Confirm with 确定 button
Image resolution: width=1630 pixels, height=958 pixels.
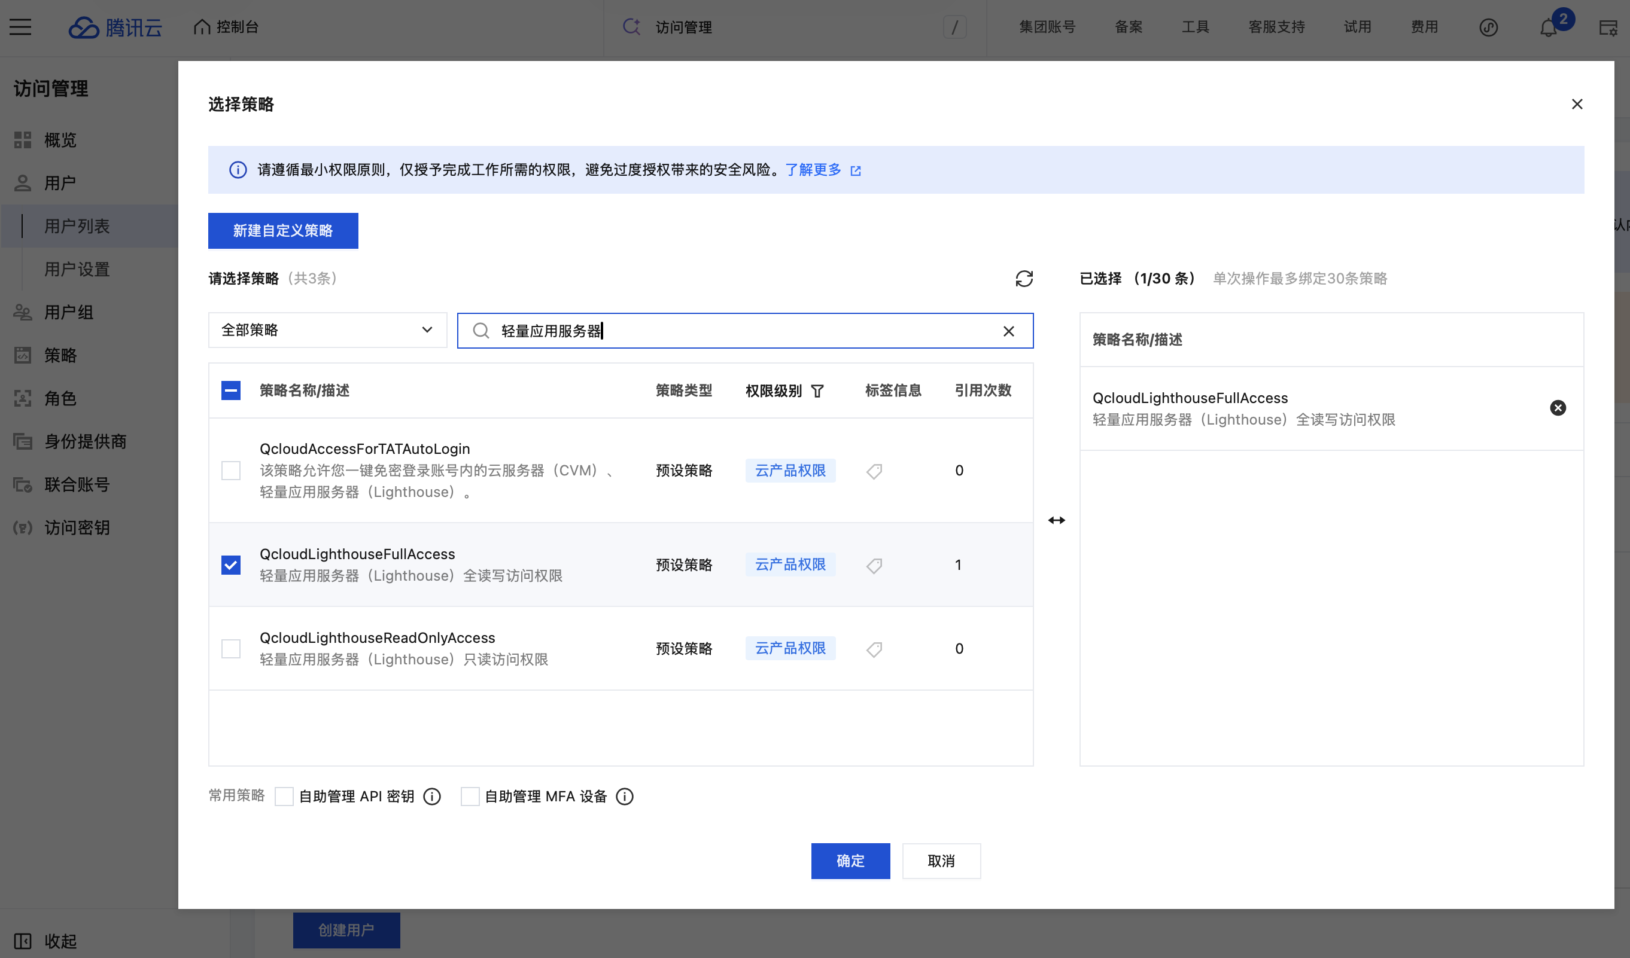[x=850, y=861]
